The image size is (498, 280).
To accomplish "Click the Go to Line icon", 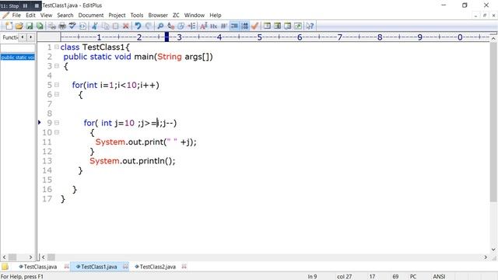I will coord(191,26).
